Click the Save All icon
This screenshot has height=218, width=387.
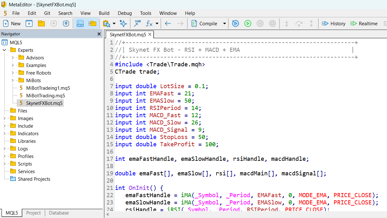pyautogui.click(x=66, y=23)
